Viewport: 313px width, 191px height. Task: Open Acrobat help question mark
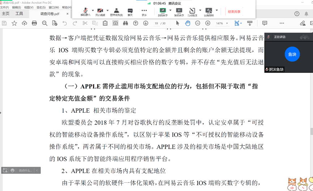[x=297, y=14]
